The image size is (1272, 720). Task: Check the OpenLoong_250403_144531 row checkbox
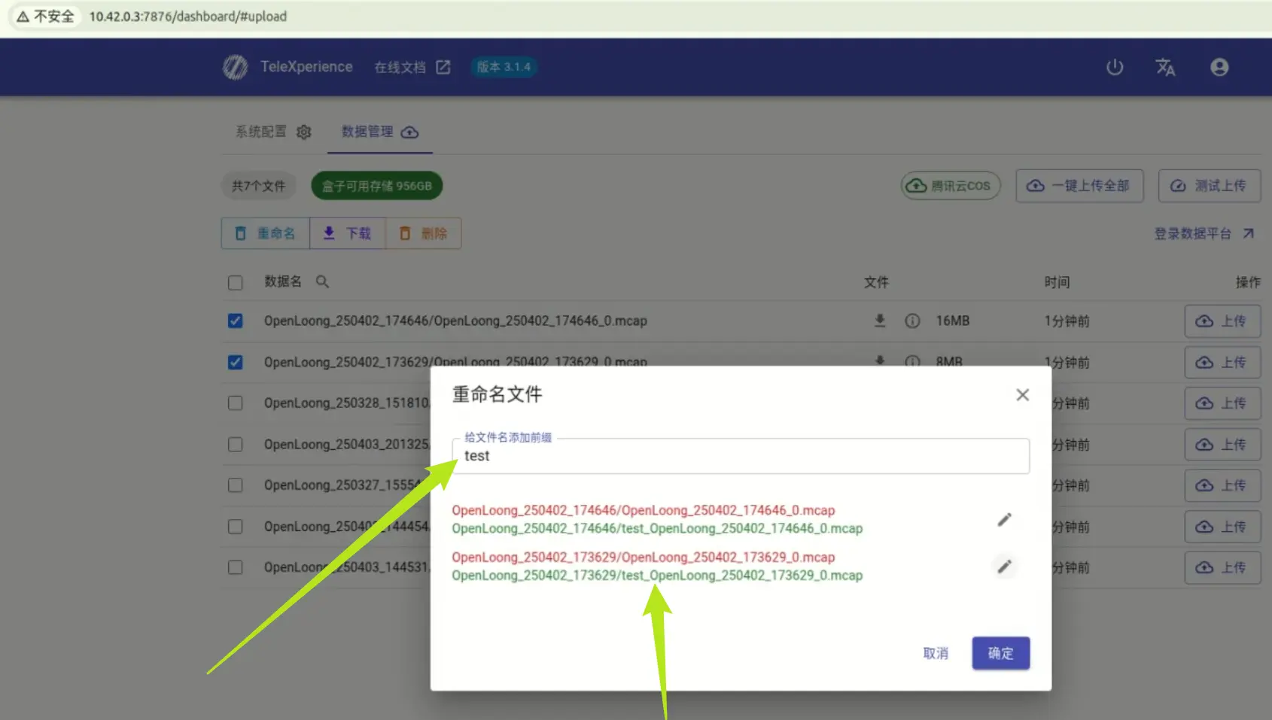coord(236,567)
